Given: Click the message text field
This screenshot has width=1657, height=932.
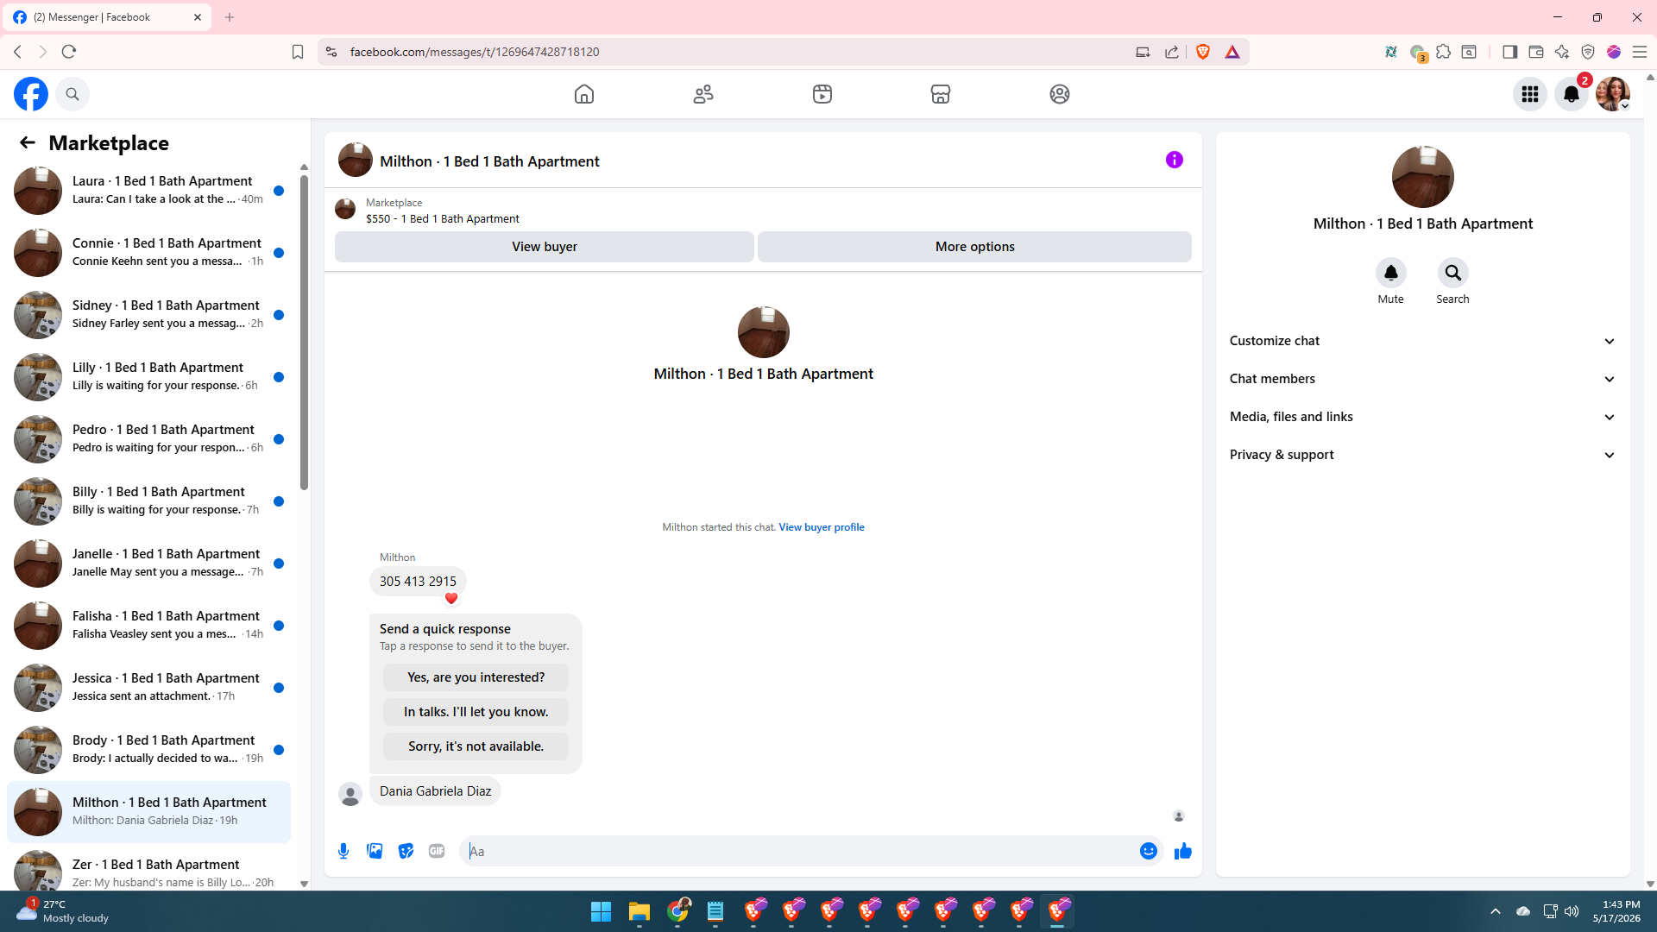Looking at the screenshot, I should [x=798, y=851].
